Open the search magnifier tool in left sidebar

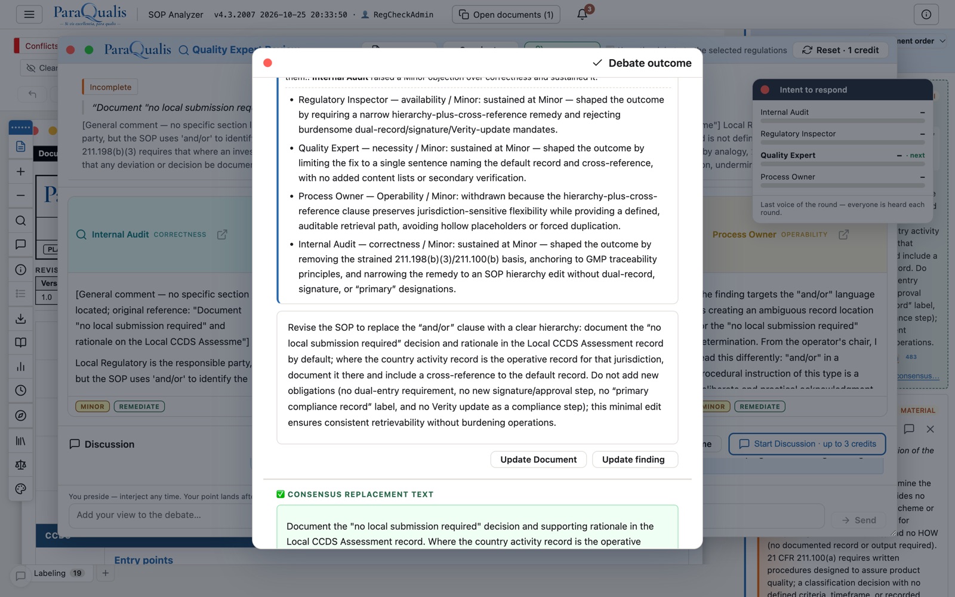[x=20, y=220]
